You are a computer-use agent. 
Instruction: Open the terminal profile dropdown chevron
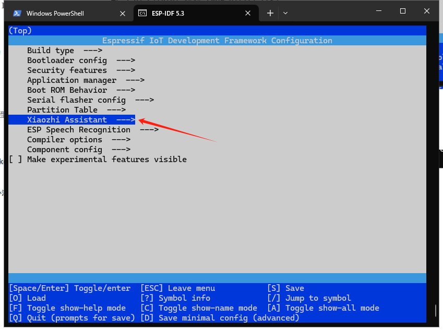point(285,13)
